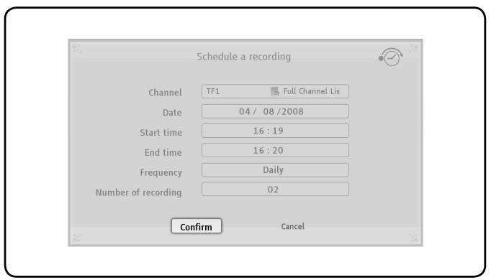Select the End time field 16:20
The image size is (491, 280).
[275, 151]
